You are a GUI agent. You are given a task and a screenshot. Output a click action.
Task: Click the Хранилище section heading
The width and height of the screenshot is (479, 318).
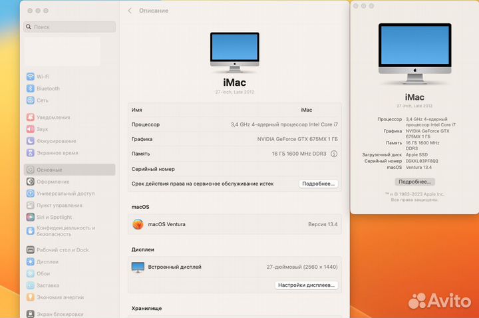point(146,308)
